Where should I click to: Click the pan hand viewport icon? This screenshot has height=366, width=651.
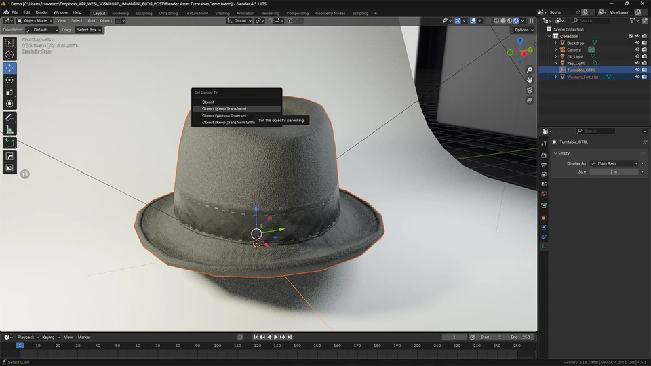pos(530,80)
